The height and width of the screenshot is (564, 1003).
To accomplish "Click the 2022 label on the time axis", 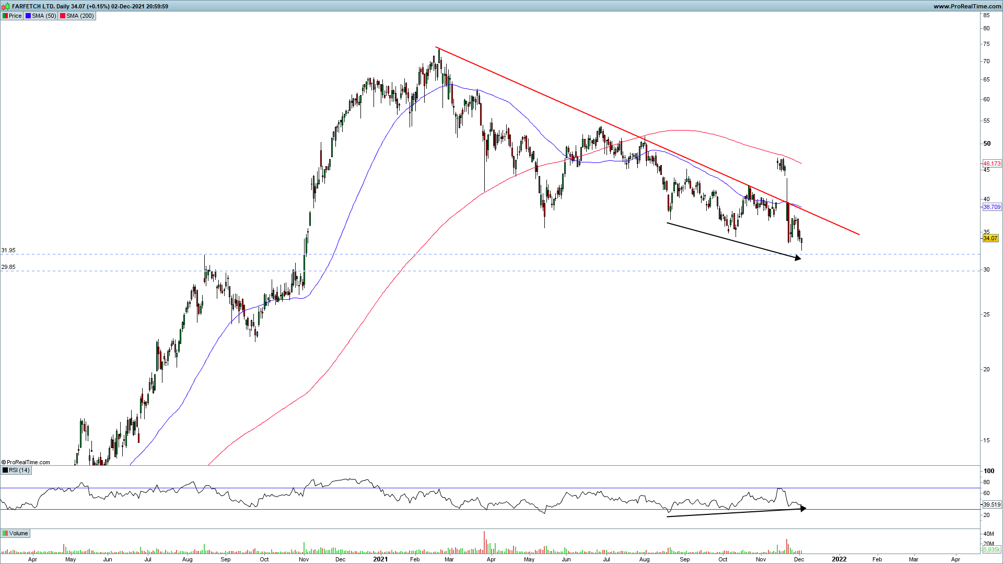I will pyautogui.click(x=839, y=559).
